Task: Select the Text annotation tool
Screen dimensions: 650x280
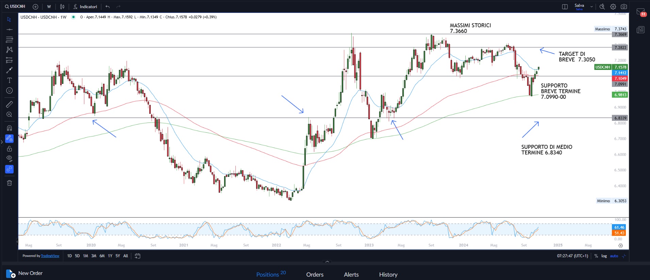Action: tap(10, 80)
